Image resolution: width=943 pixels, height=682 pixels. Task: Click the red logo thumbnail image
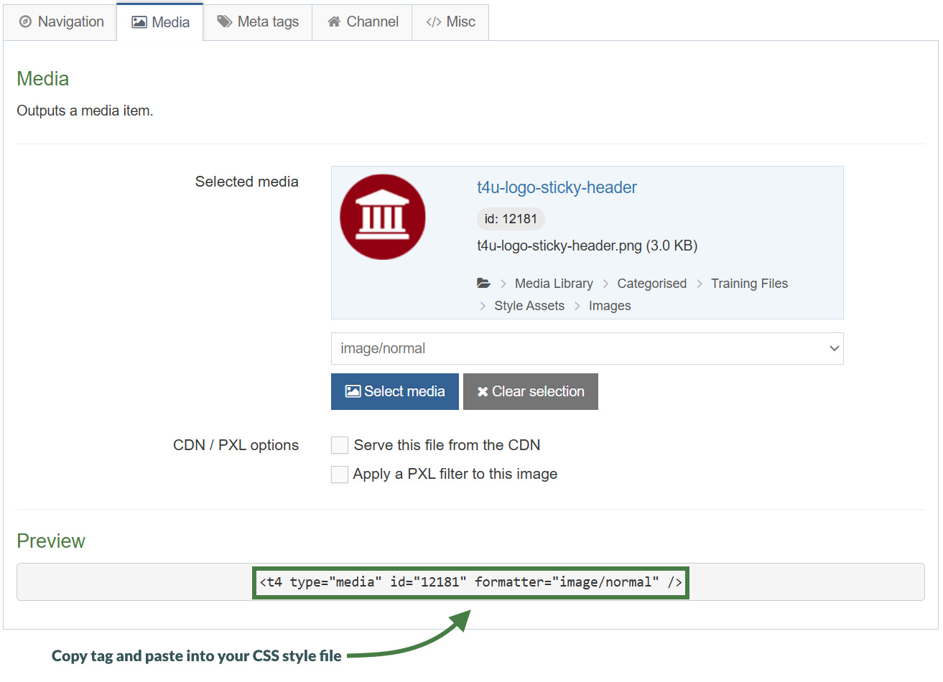[x=383, y=217]
